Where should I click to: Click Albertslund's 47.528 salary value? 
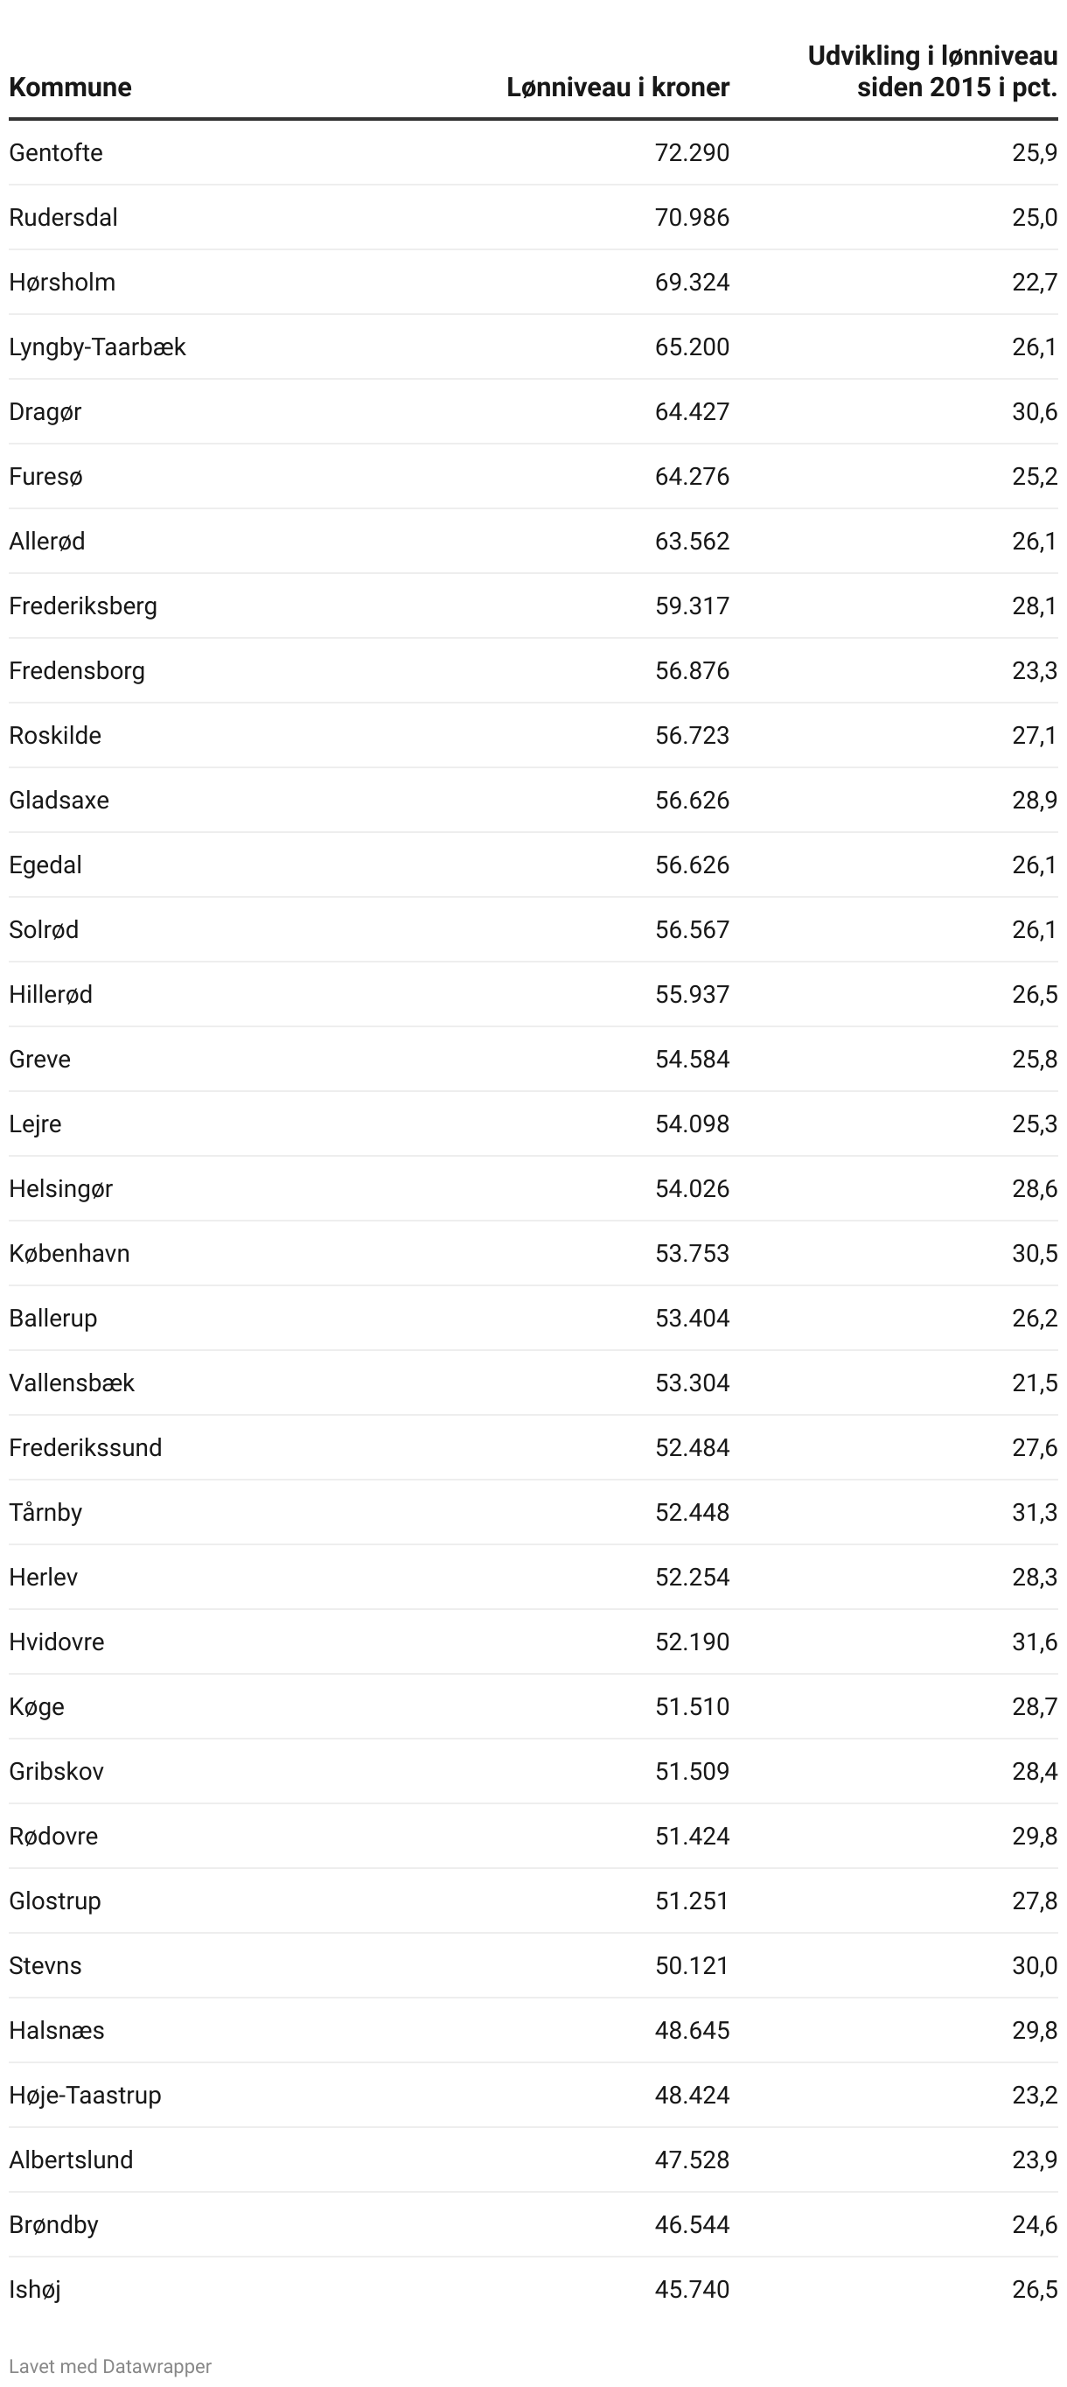pyautogui.click(x=692, y=2161)
